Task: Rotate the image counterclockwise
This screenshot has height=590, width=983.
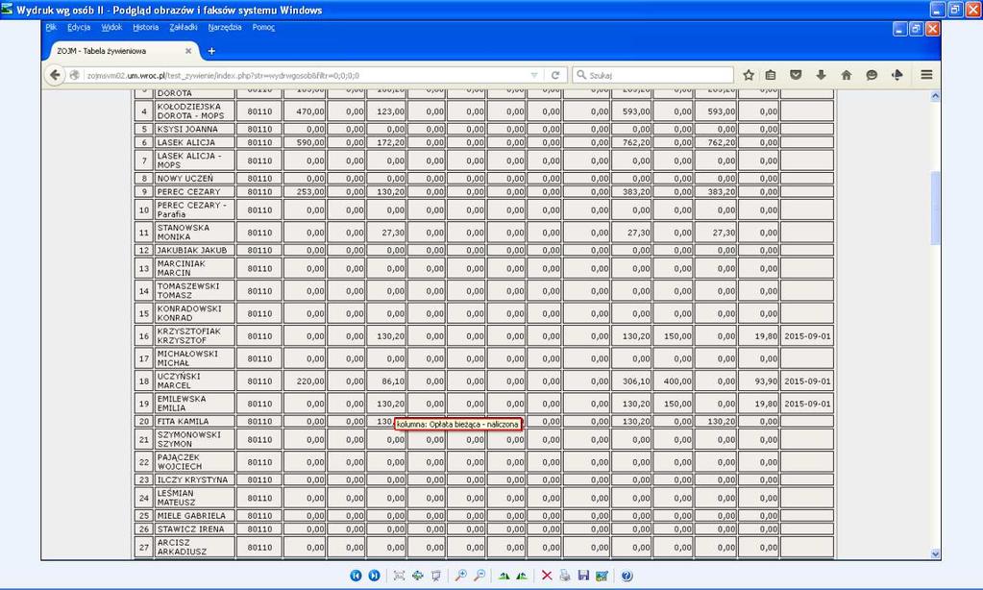Action: 522,576
